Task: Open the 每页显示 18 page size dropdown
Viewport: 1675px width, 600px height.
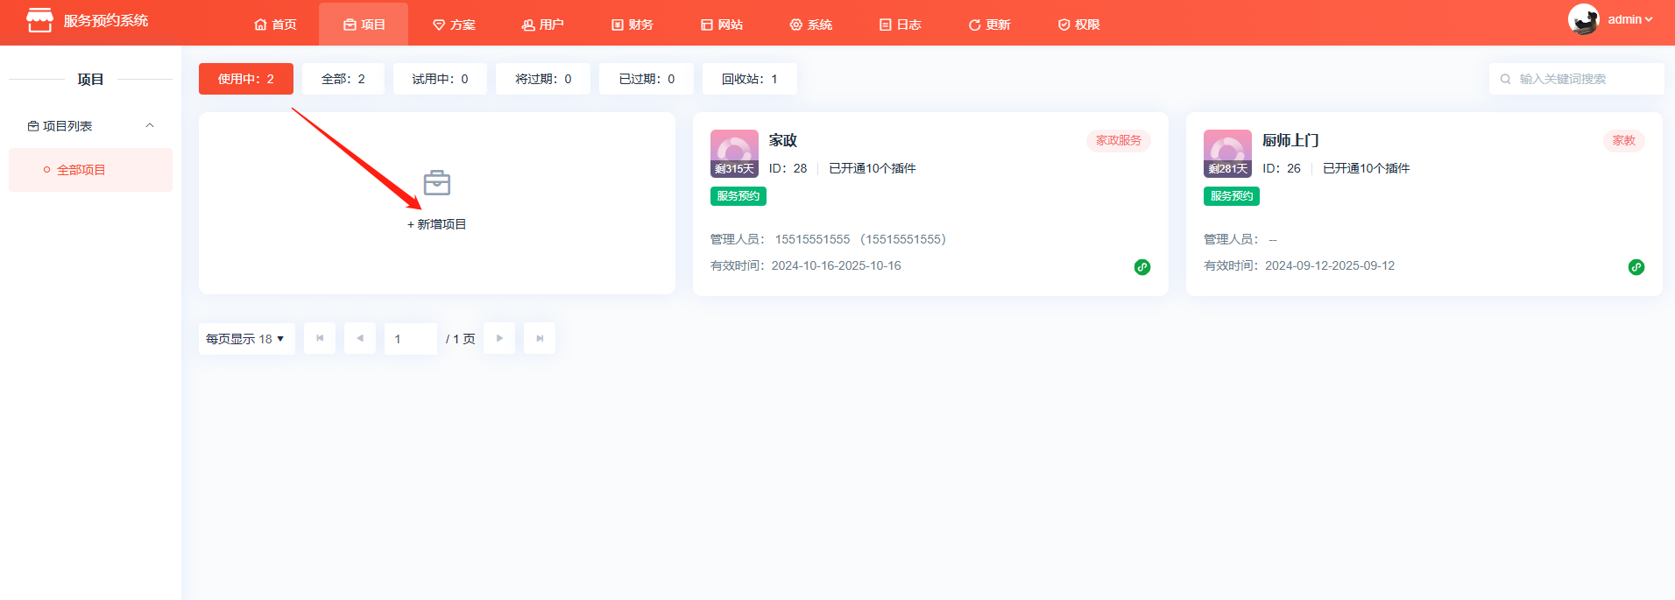Action: click(x=246, y=339)
